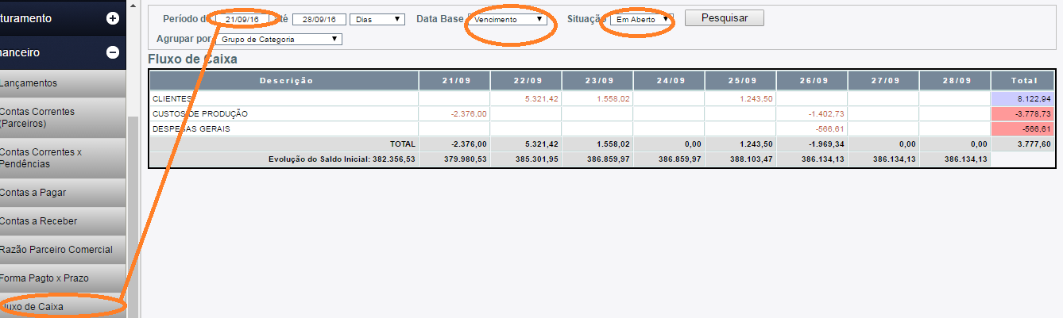Expand the Faturamento section plus icon
1063x318 pixels.
coord(113,18)
